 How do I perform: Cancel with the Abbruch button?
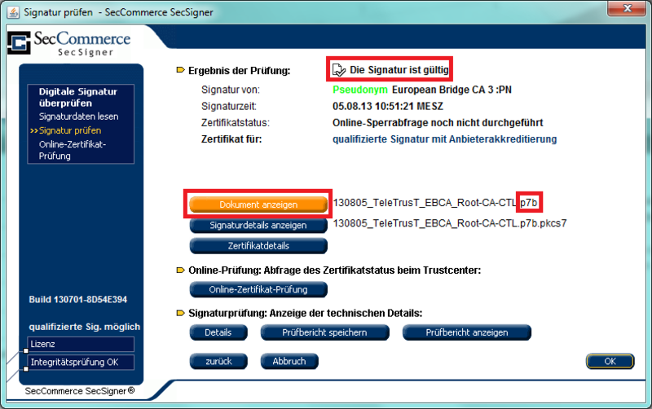(289, 361)
